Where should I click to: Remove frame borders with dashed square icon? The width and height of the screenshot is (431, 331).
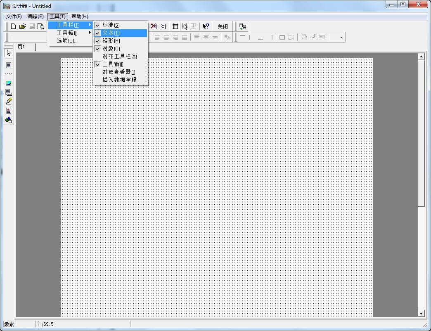[x=291, y=37]
